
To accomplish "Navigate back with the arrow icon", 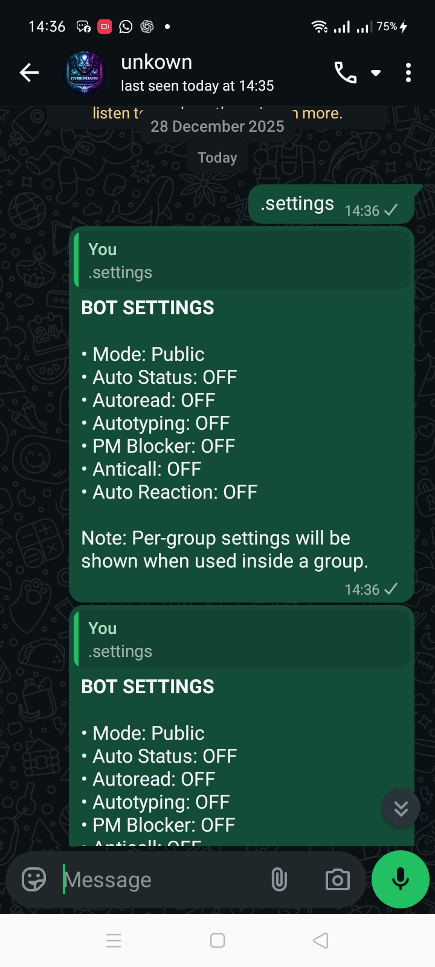I will point(28,72).
